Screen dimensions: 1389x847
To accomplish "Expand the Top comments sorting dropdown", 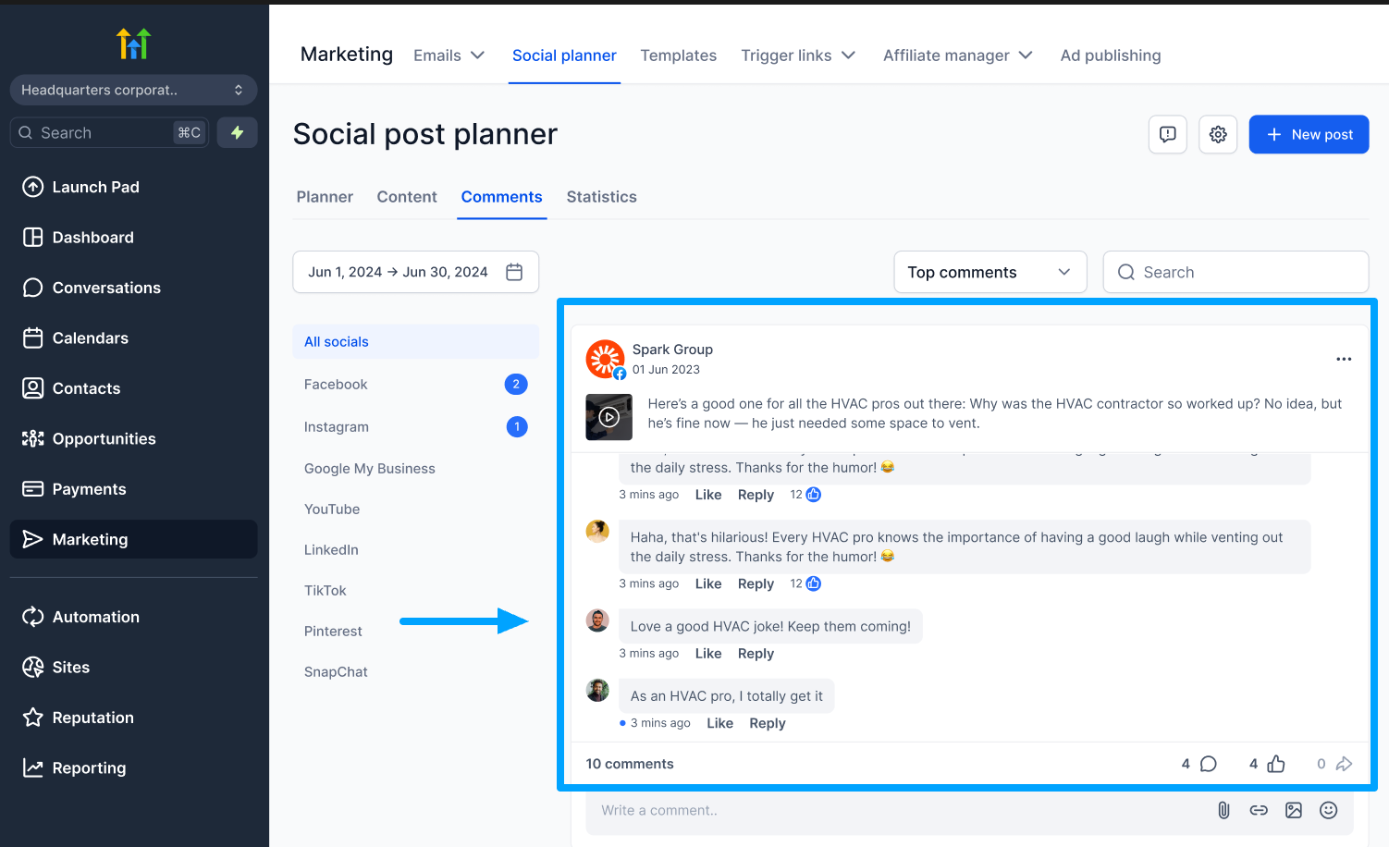I will (x=990, y=272).
